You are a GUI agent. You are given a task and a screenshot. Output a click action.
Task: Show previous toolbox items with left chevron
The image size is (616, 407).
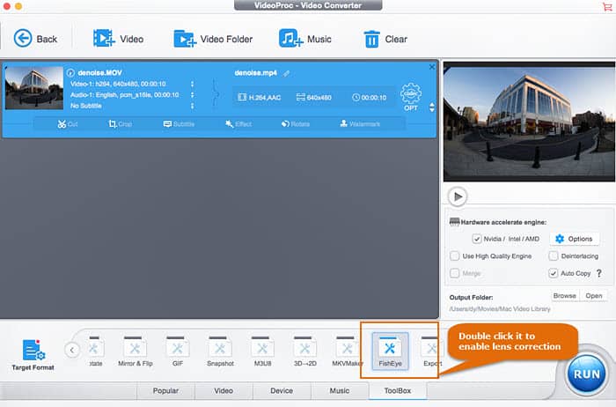72,350
